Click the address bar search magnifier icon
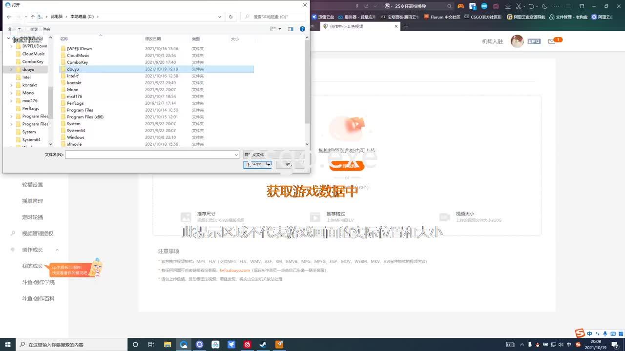Image resolution: width=625 pixels, height=351 pixels. 450,6
